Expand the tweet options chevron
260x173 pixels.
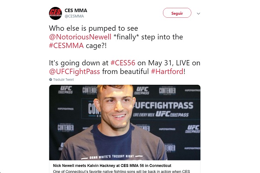coord(198,13)
